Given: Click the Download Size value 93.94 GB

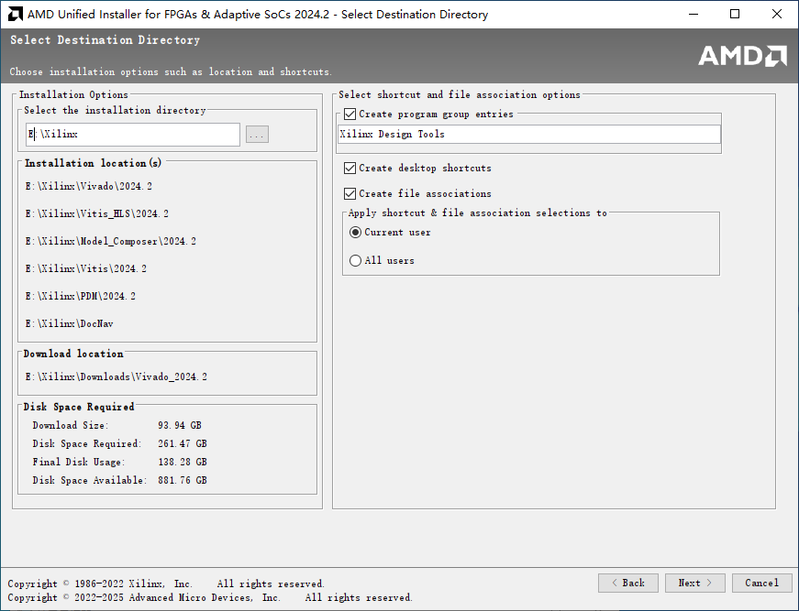Looking at the screenshot, I should click(x=180, y=425).
